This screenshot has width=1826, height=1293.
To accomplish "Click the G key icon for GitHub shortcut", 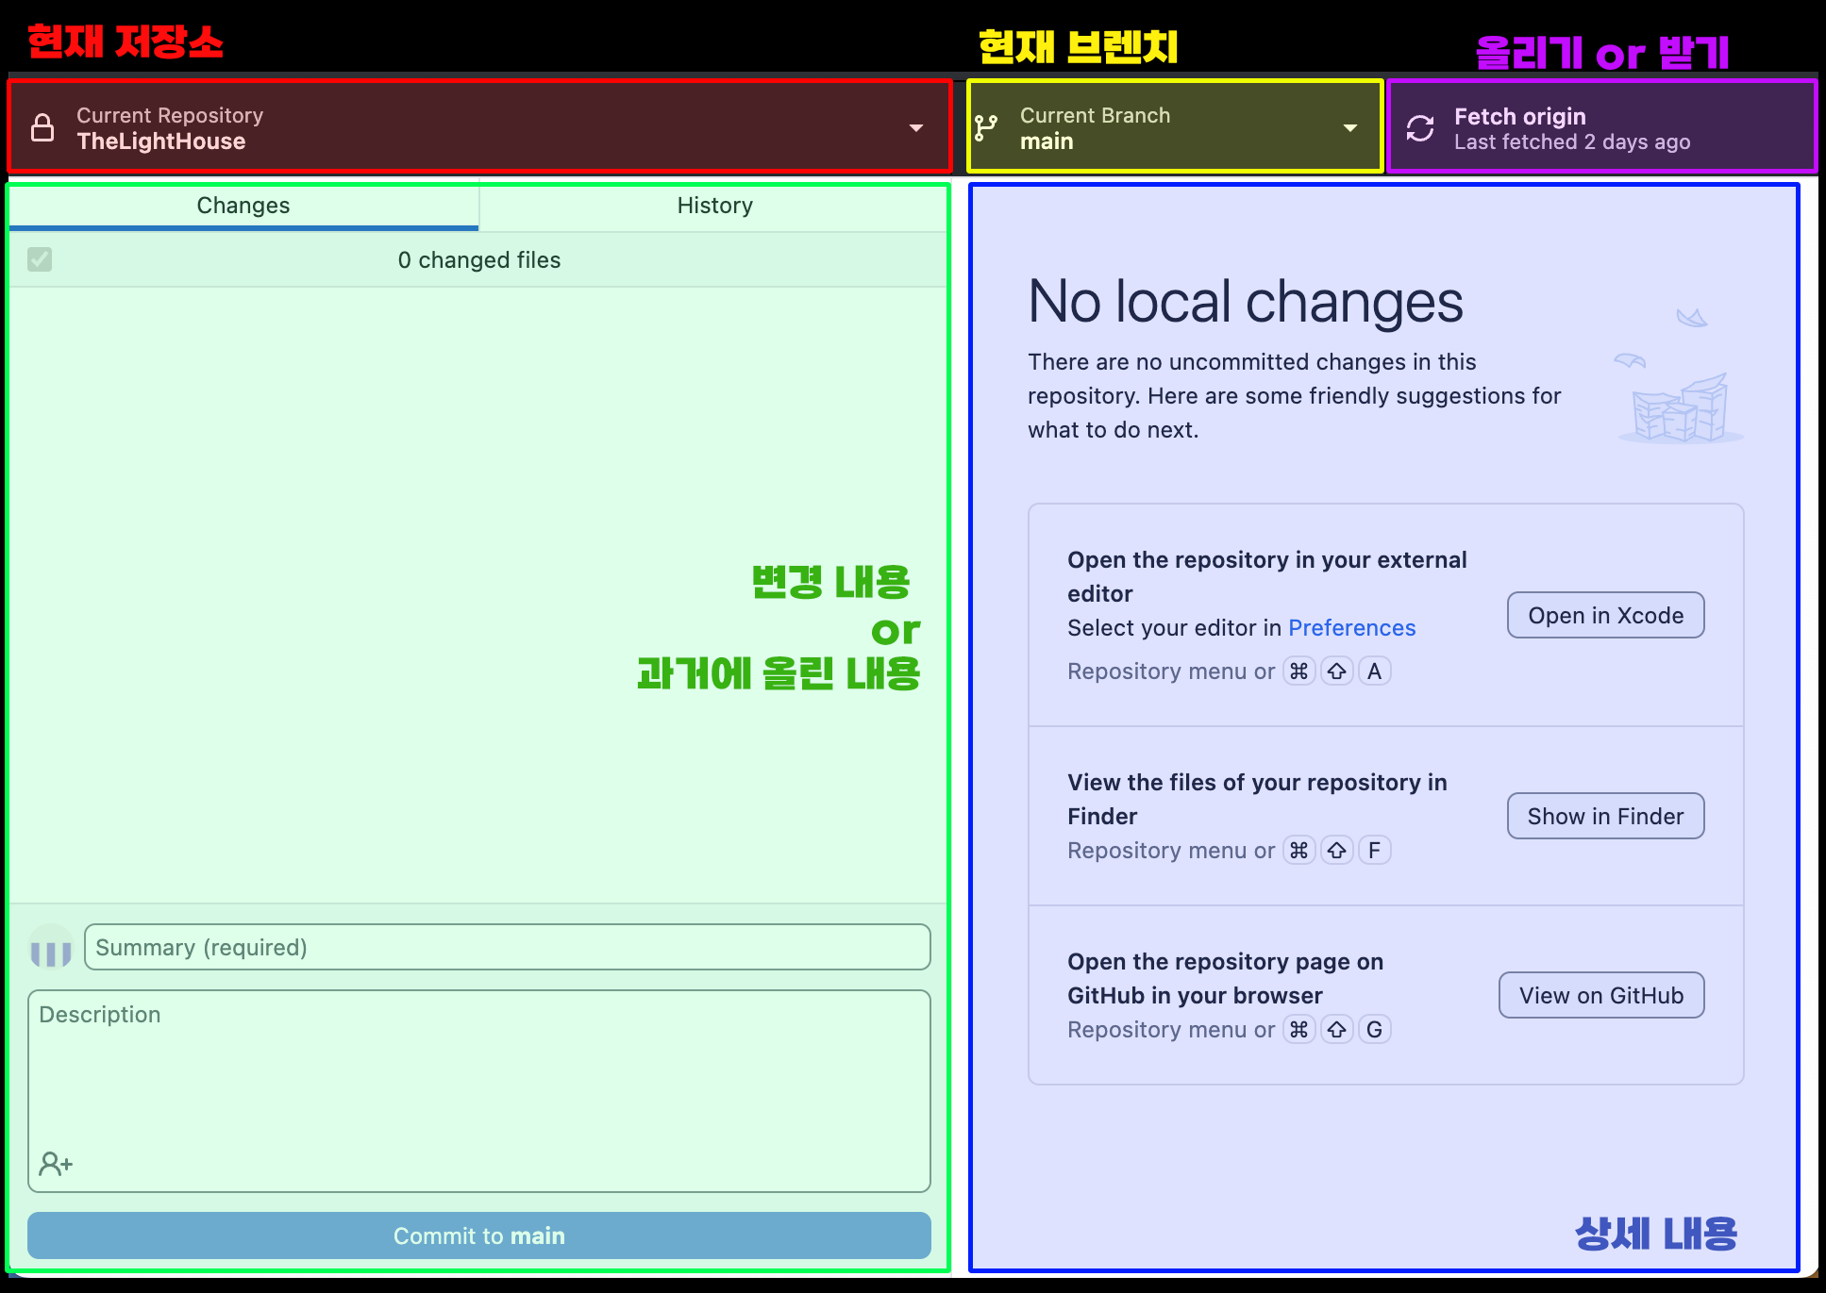I will click(x=1374, y=1030).
